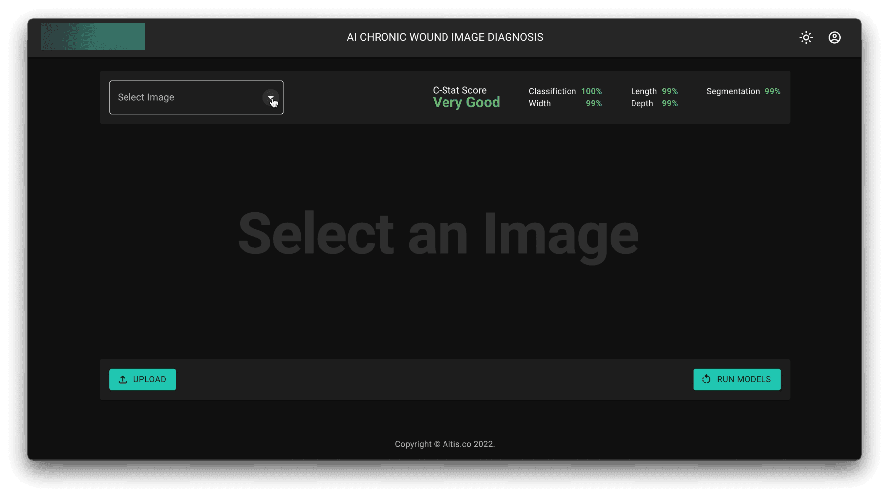
Task: Click the refresh icon on Run Models button
Action: click(x=706, y=379)
